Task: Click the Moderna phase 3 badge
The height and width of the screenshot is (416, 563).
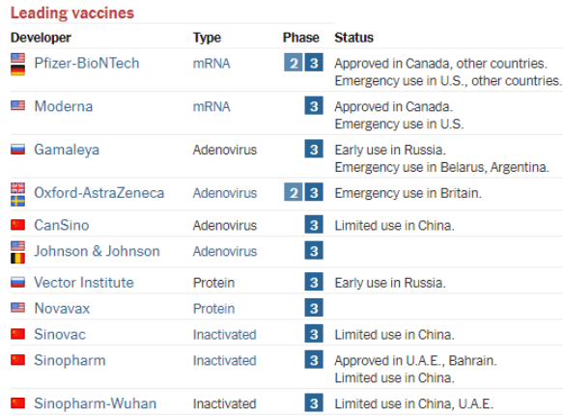Action: coord(314,105)
